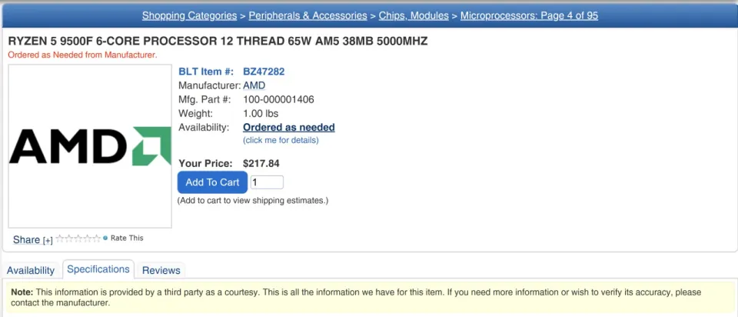Open the AMD manufacturer link
Image resolution: width=738 pixels, height=317 pixels.
click(x=254, y=85)
